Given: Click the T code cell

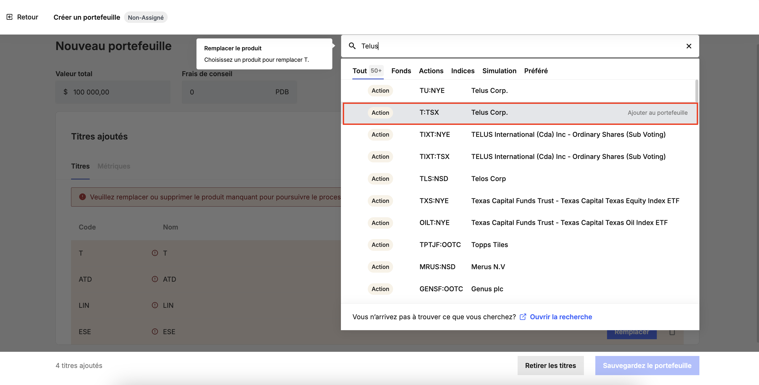Looking at the screenshot, I should [x=81, y=253].
